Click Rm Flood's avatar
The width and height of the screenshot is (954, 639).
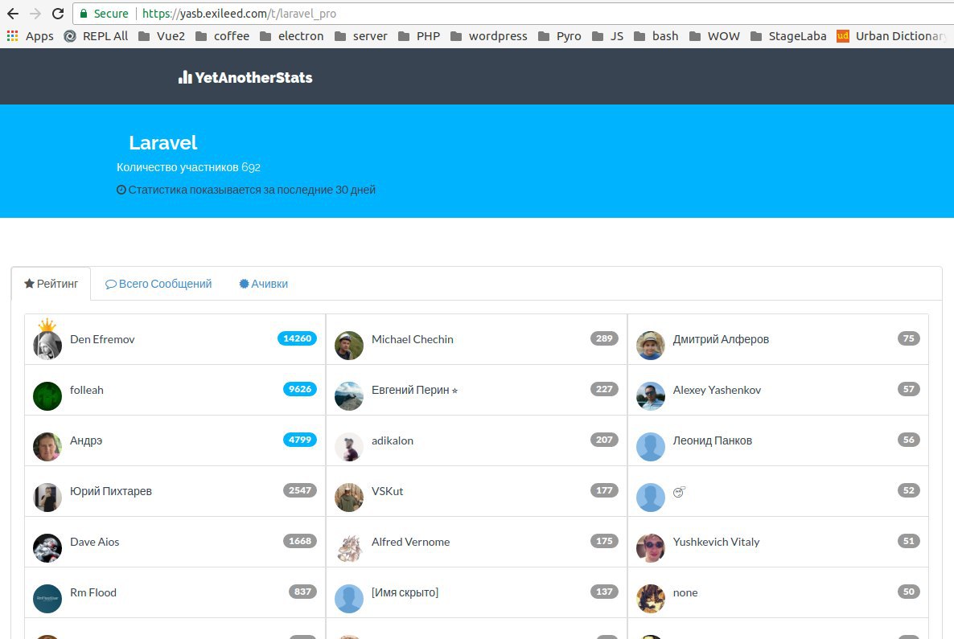47,598
